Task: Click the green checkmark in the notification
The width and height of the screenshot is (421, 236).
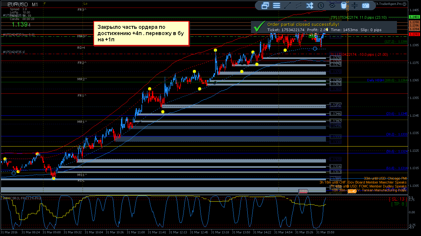Action: click(x=260, y=26)
